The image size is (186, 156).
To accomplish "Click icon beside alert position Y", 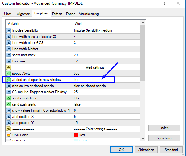I will pyautogui.click(x=9, y=123).
